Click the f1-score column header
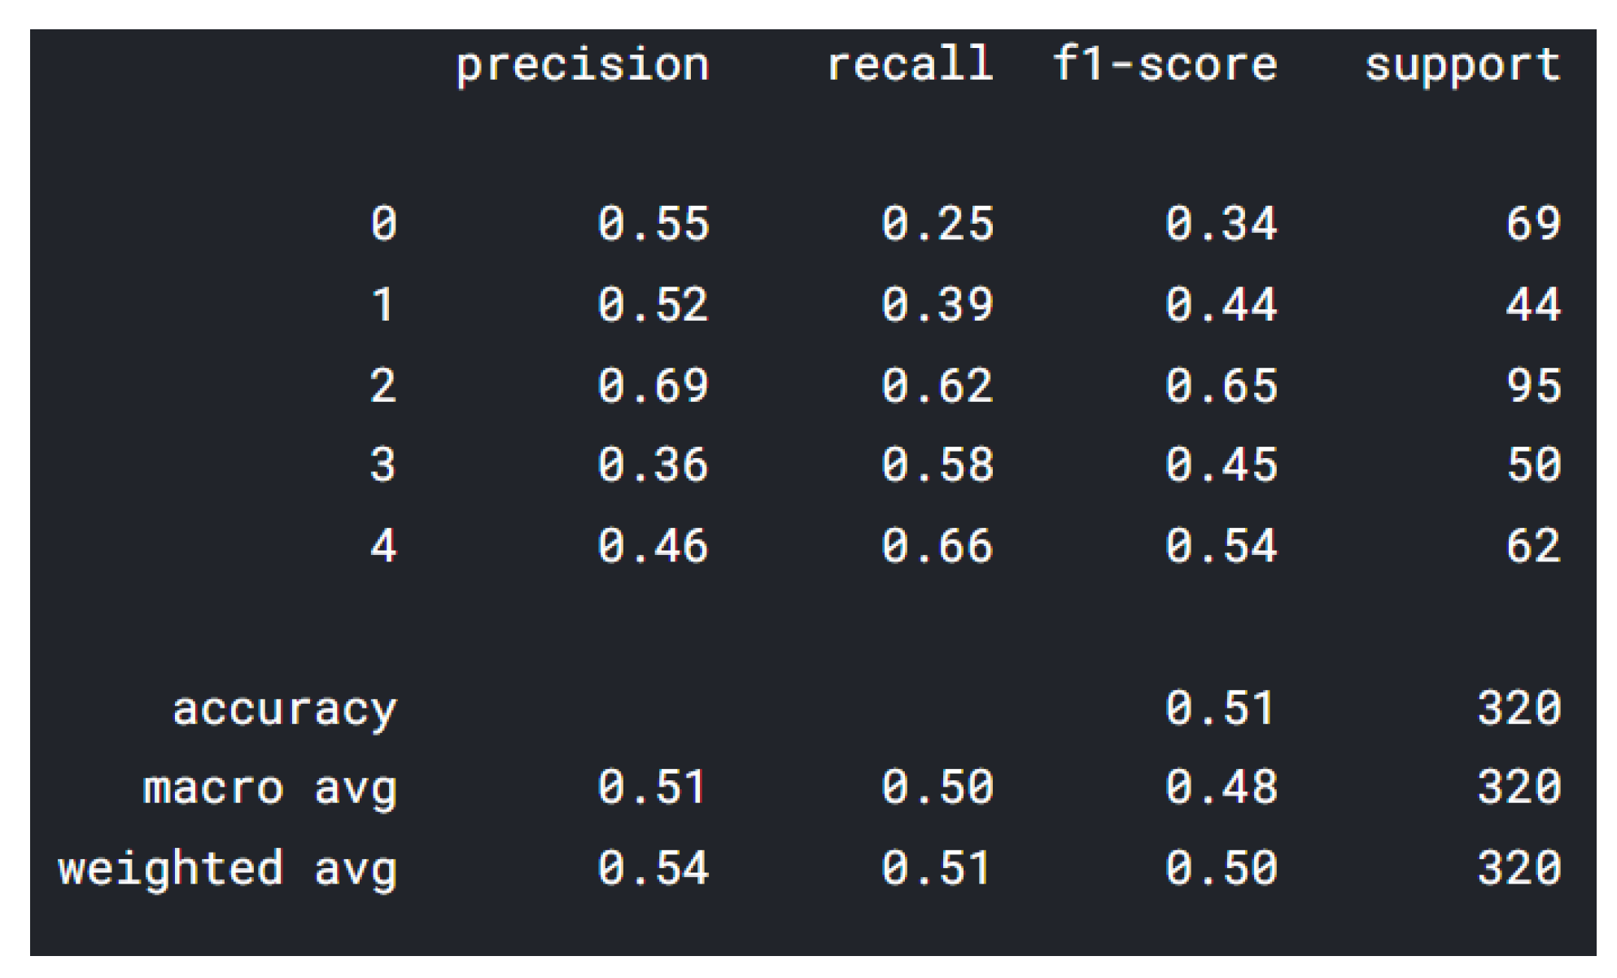The height and width of the screenshot is (978, 1617). (x=1165, y=63)
